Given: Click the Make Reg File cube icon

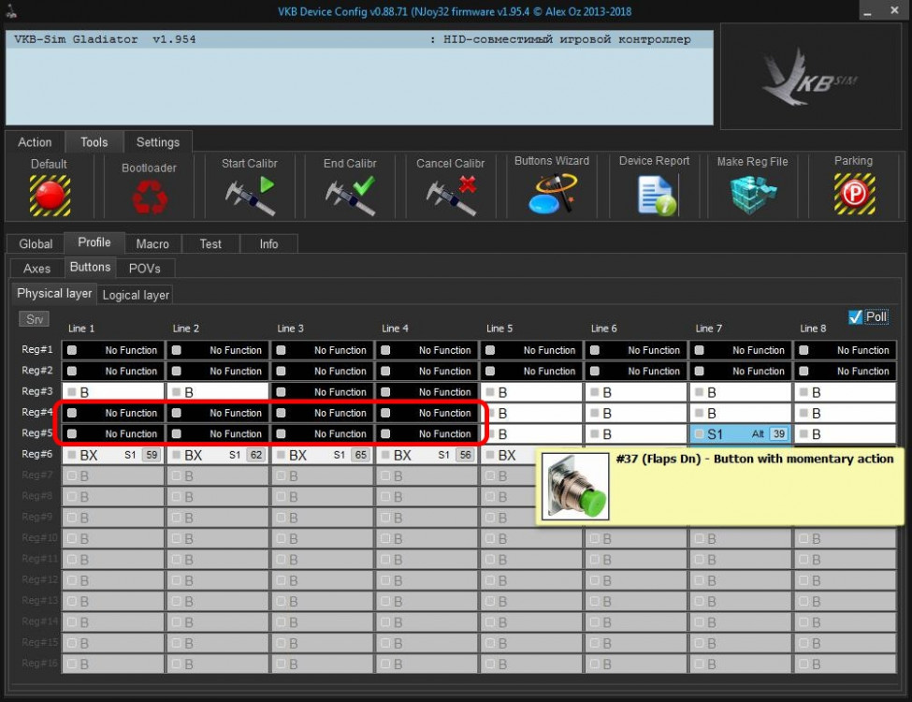Looking at the screenshot, I should [753, 196].
